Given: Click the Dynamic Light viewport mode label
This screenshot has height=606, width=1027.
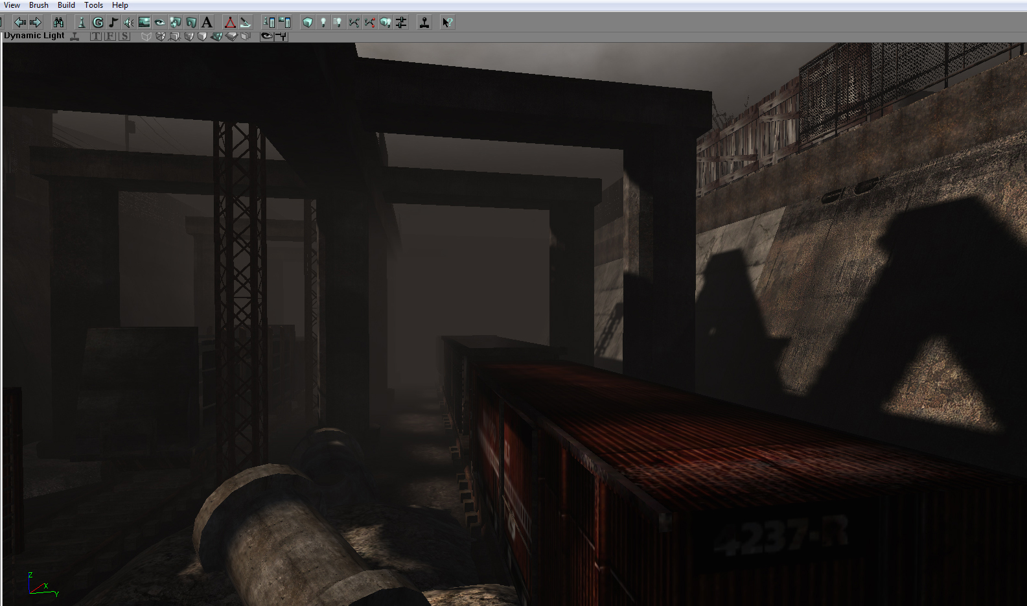Looking at the screenshot, I should point(34,36).
